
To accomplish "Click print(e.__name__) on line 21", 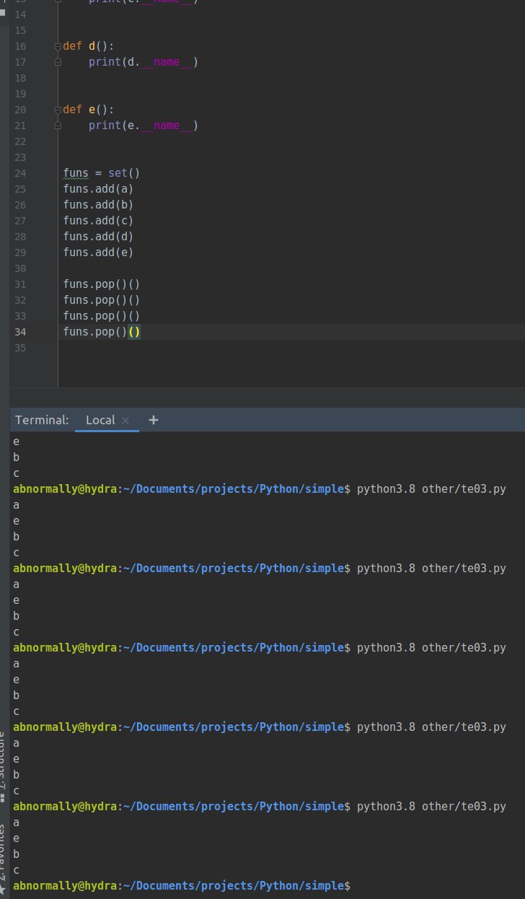I will pyautogui.click(x=143, y=126).
